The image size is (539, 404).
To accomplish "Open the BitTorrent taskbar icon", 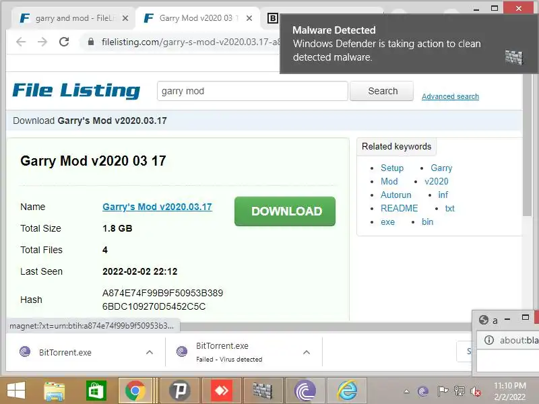I will (305, 391).
